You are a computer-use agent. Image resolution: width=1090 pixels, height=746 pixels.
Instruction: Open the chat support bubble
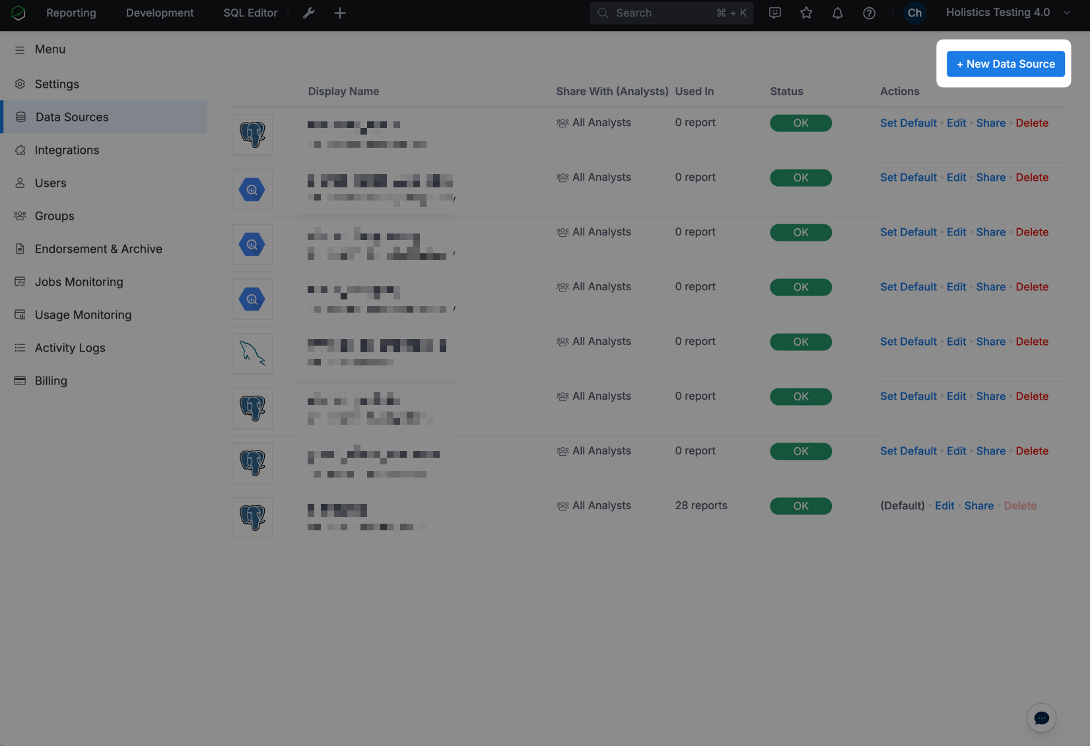(x=1041, y=718)
